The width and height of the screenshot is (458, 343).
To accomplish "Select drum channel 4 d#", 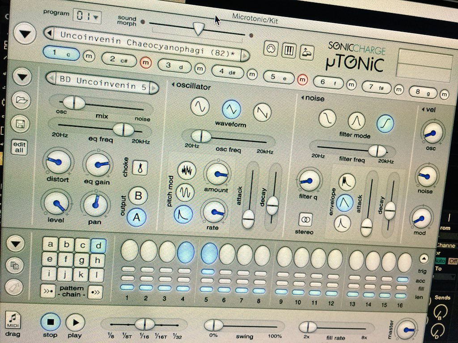I will coord(227,71).
